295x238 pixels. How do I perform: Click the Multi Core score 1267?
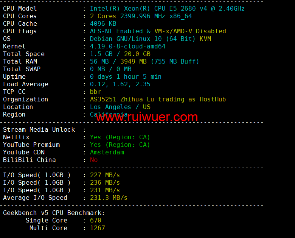[98, 228]
